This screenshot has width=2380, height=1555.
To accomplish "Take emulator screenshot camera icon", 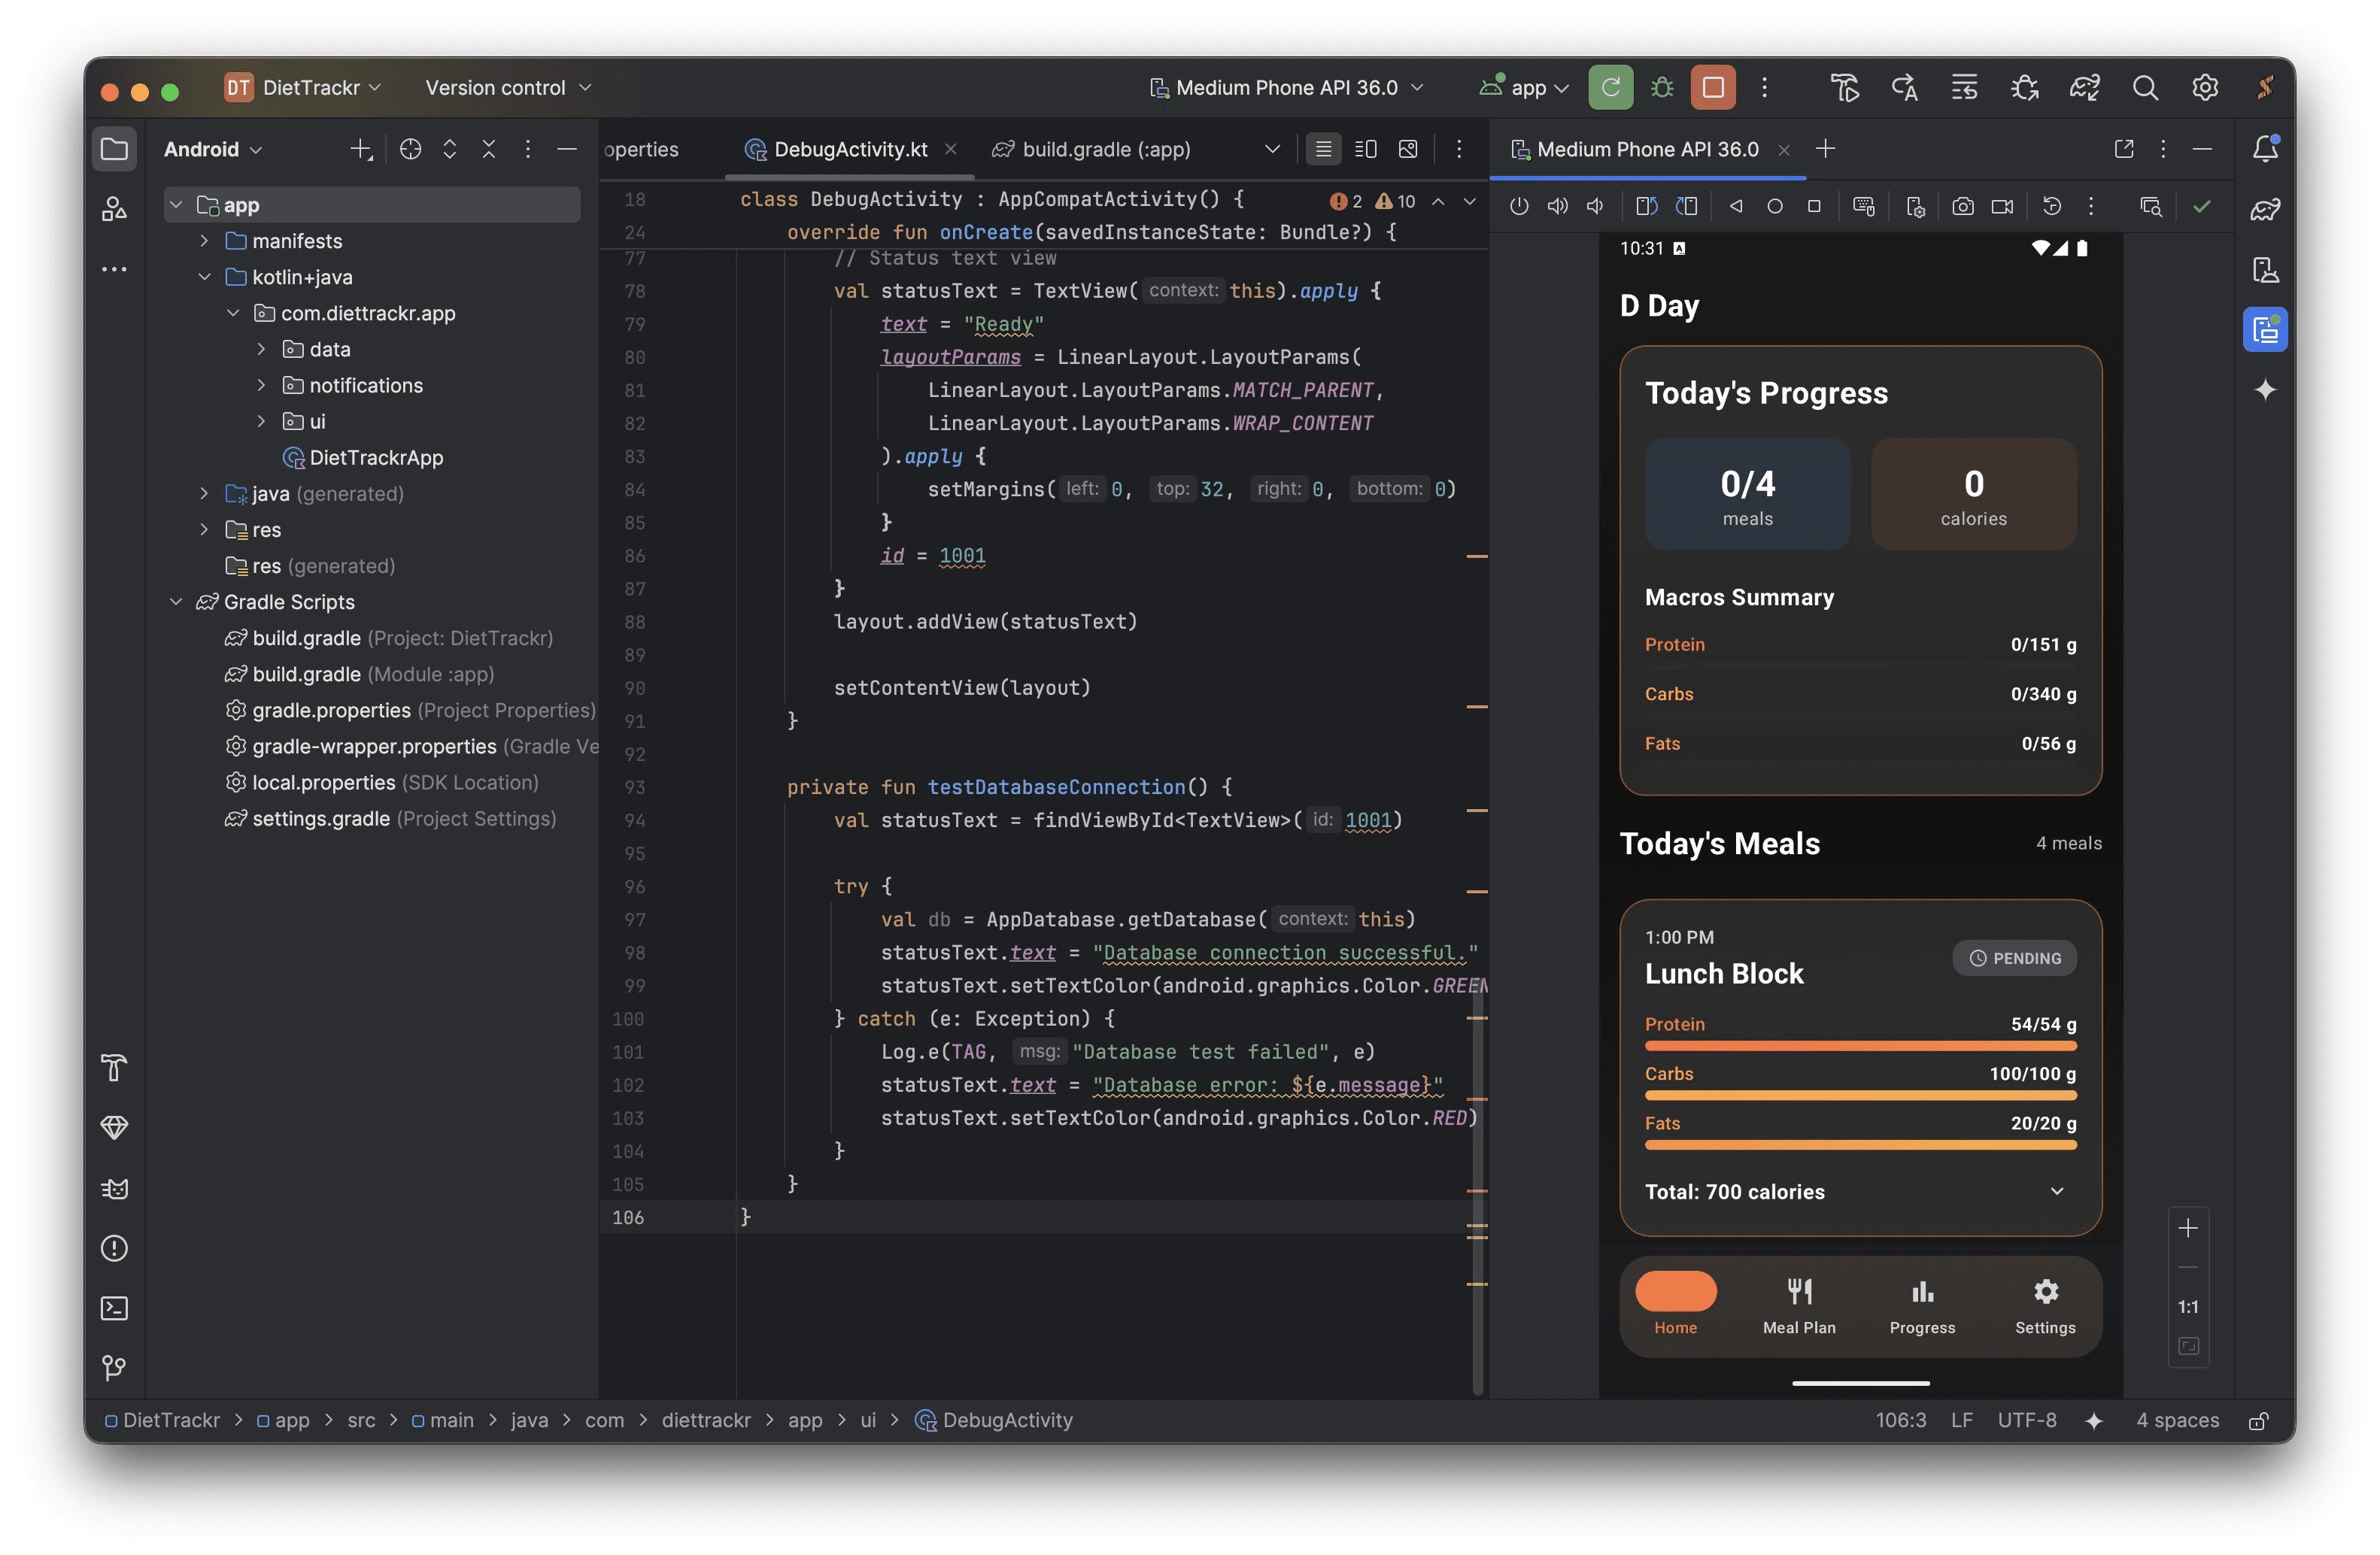I will click(x=1962, y=206).
